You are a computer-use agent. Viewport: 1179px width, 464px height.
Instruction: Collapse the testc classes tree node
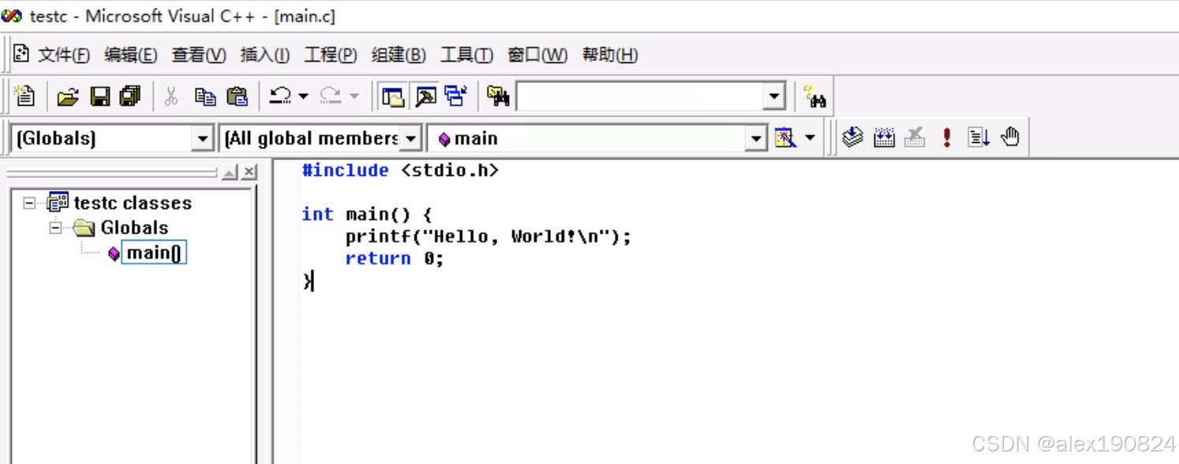[x=30, y=203]
